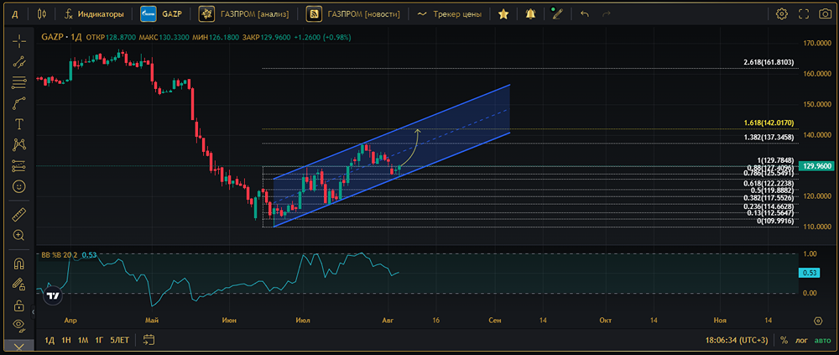Open the 'Д' timeframe interval dropdown

pyautogui.click(x=15, y=14)
